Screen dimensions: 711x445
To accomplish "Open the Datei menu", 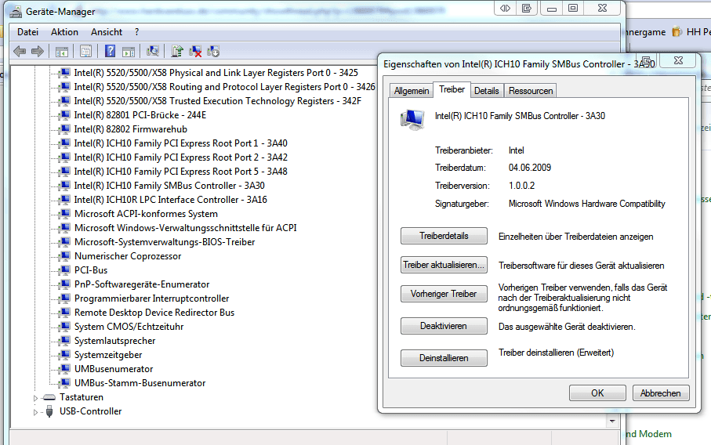I will point(27,32).
